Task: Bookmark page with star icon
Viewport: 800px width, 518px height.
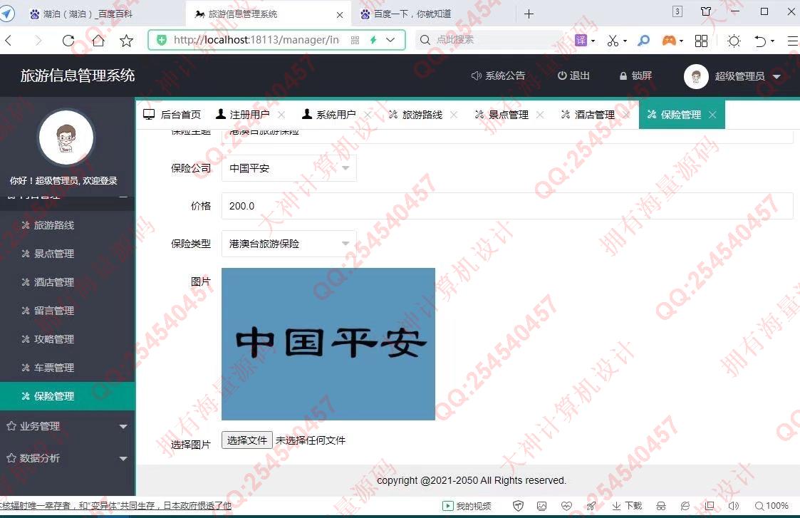Action: (127, 41)
